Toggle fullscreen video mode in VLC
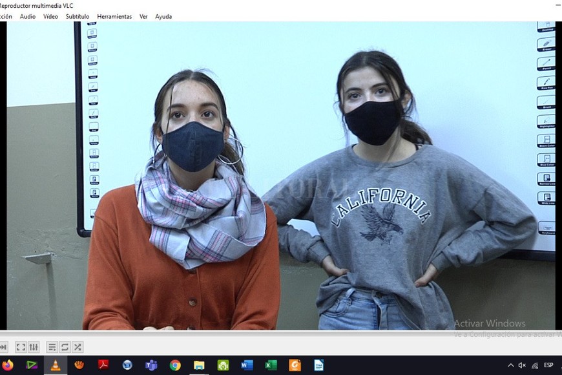Viewport: 562px width, 375px height. tap(21, 347)
